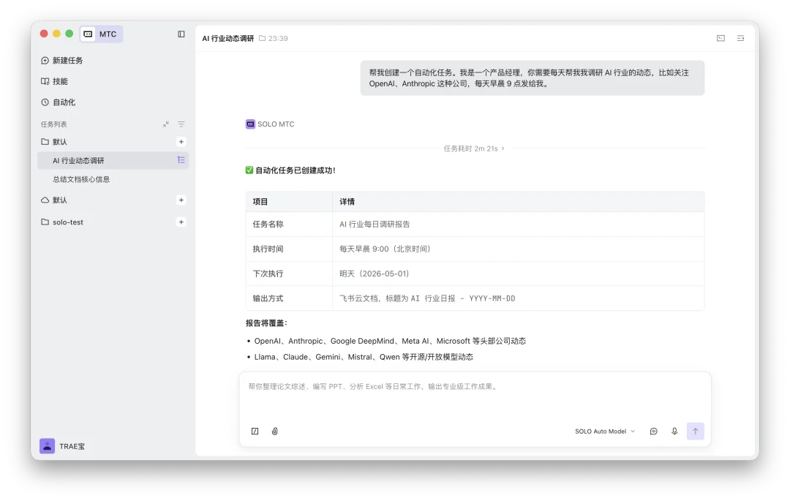Select the AI 行业动态调研 task
Viewport: 790px width, 501px height.
click(113, 161)
